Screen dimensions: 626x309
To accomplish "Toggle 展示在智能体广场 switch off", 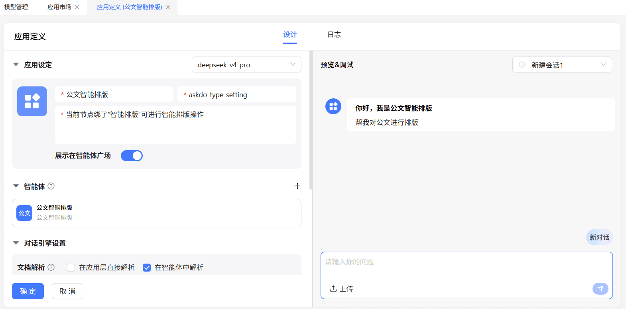I will pos(132,156).
